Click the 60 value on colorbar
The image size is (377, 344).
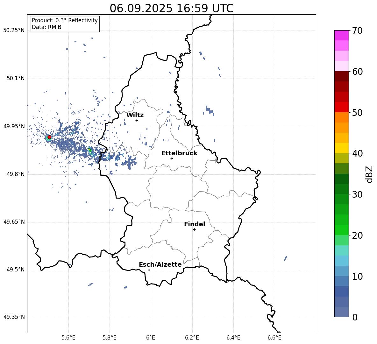(357, 72)
